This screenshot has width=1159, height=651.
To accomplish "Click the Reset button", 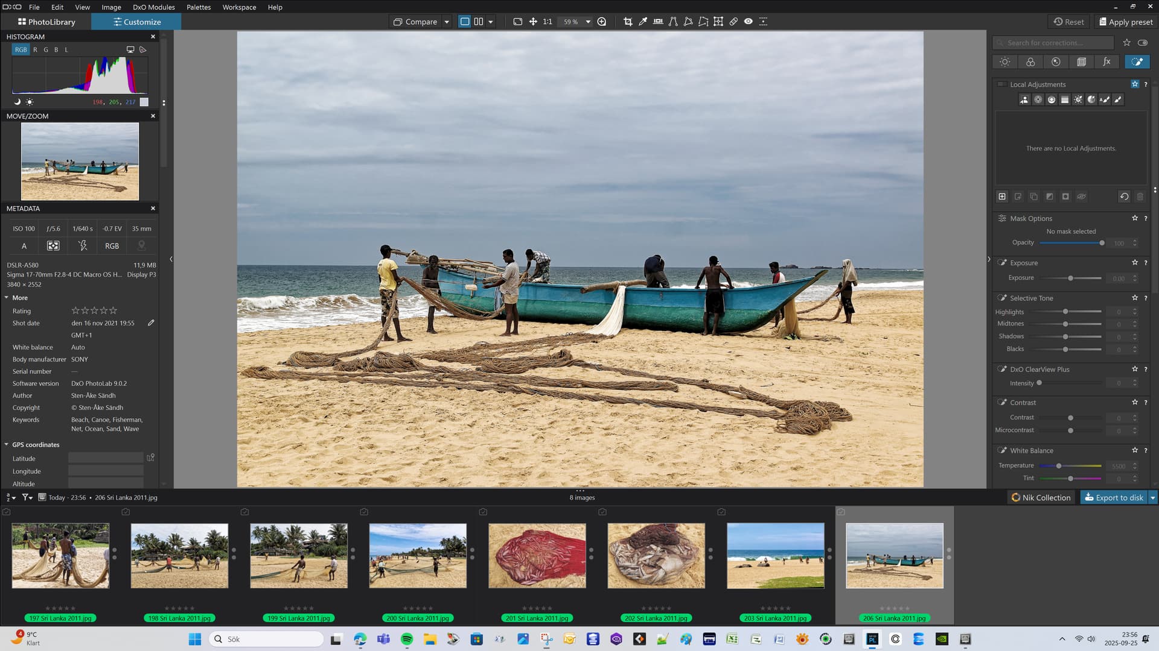I will pos(1068,22).
